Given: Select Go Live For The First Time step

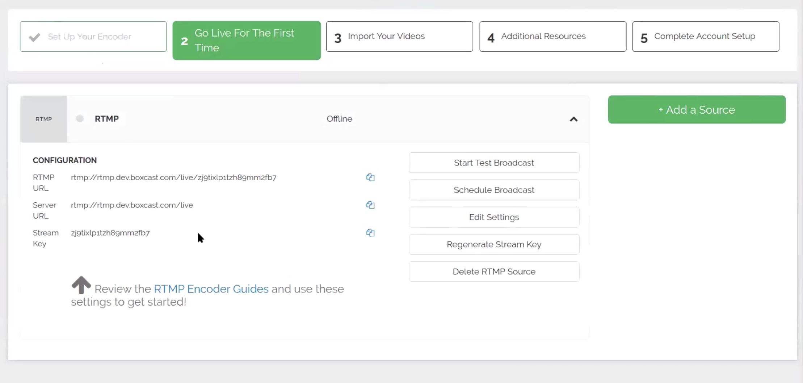Looking at the screenshot, I should (247, 41).
